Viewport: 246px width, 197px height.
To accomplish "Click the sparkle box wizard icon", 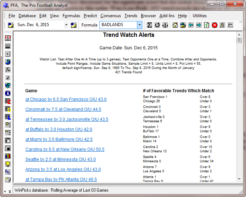I will pos(8,179).
